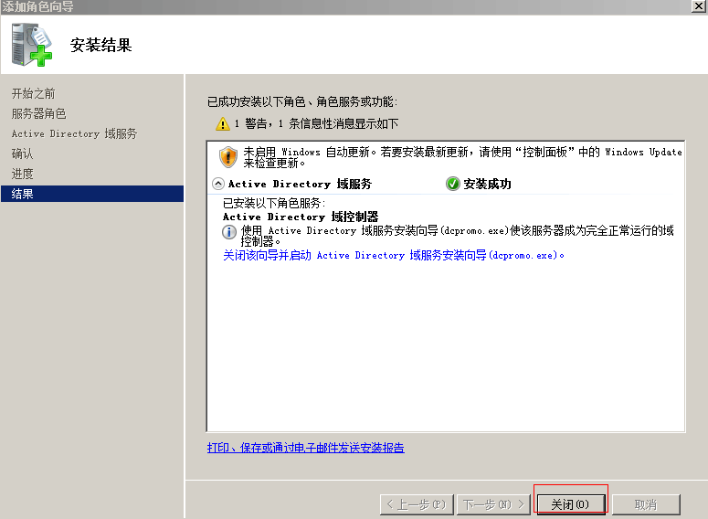Open the link to launch dcpromo.exe wizard
Image resolution: width=708 pixels, height=519 pixels.
pyautogui.click(x=394, y=256)
